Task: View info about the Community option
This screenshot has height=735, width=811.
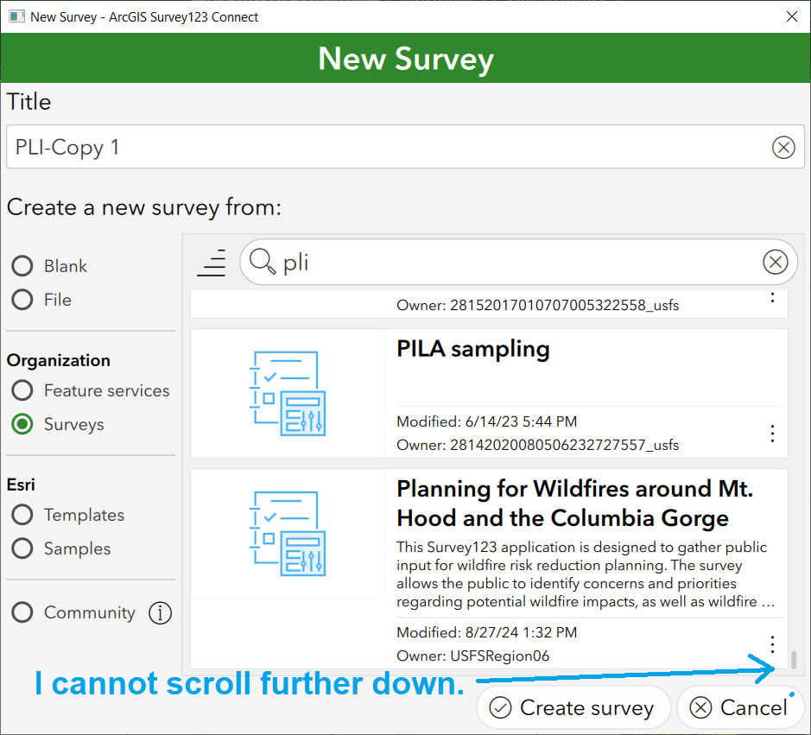Action: [160, 612]
